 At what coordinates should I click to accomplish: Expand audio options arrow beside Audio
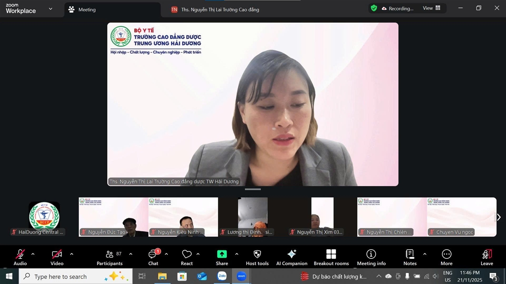(33, 254)
